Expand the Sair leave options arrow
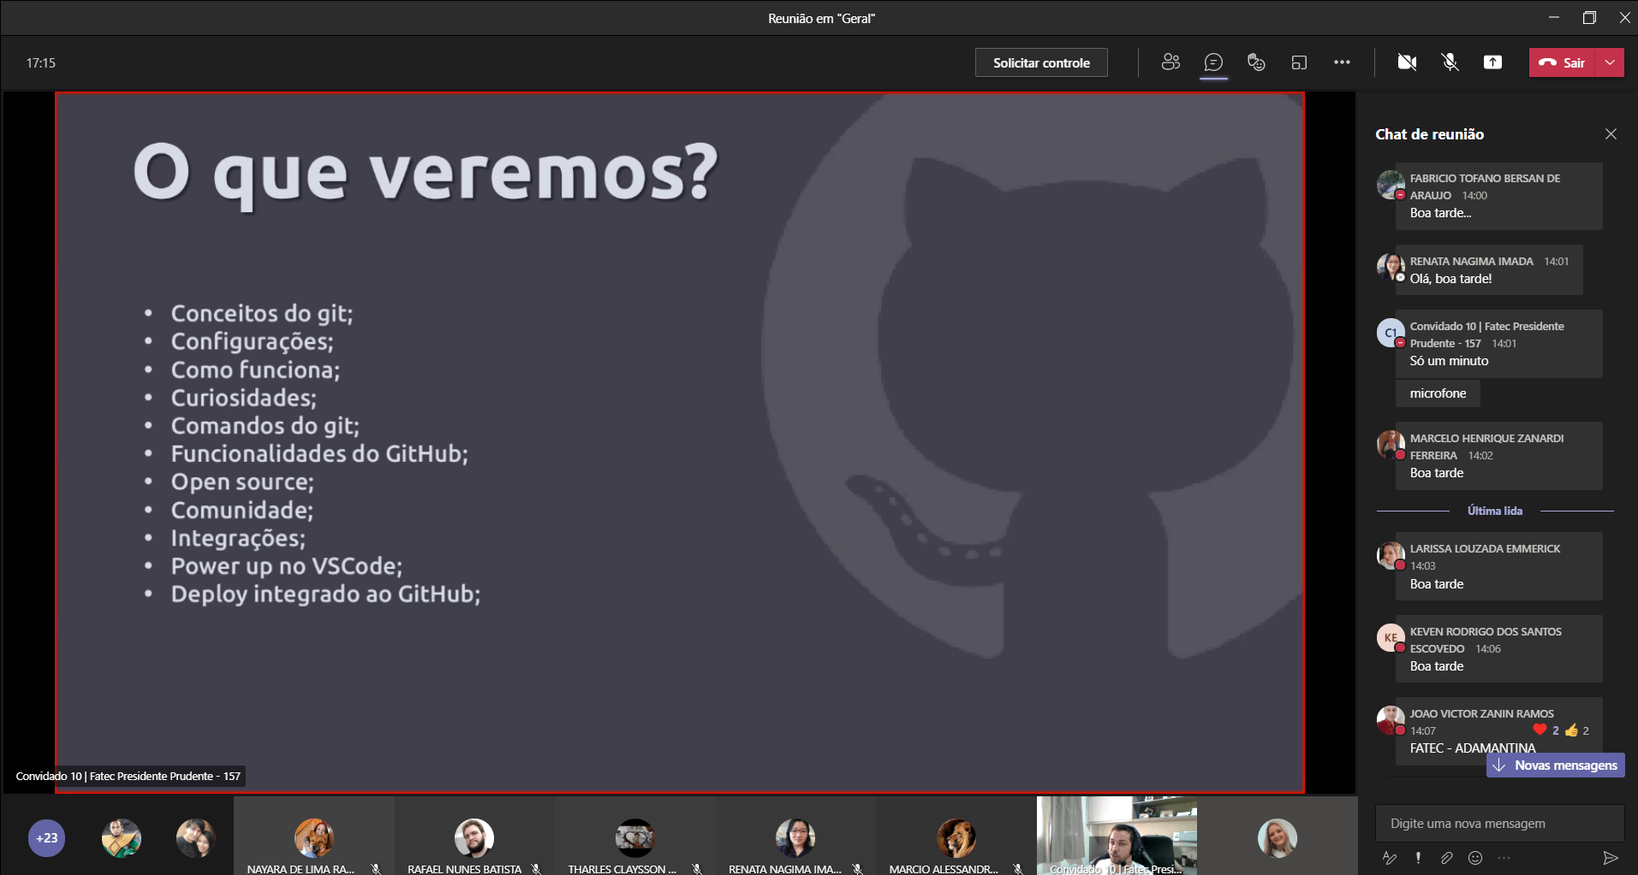 [1610, 62]
